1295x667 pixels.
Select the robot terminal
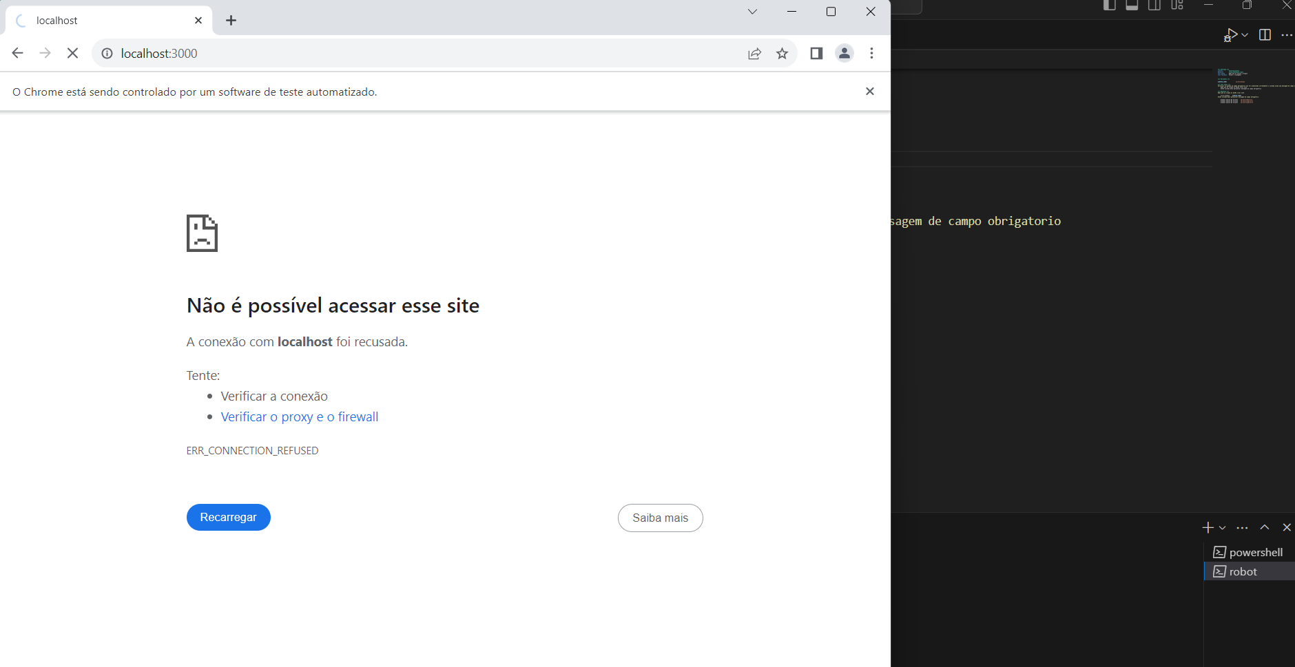point(1249,571)
